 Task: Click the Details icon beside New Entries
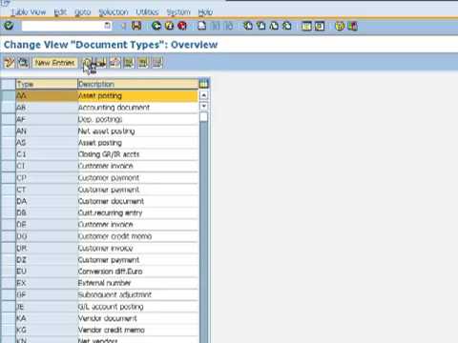pos(24,63)
